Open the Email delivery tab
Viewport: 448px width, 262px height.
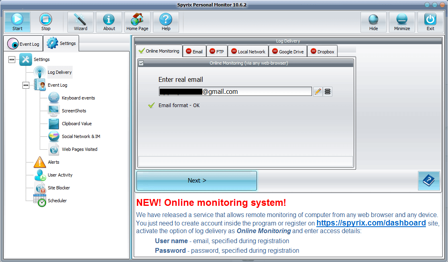click(x=195, y=51)
